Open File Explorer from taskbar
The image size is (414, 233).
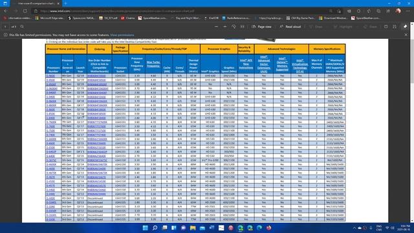pyautogui.click(x=193, y=228)
